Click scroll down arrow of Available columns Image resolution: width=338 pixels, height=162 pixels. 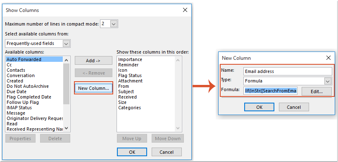[x=67, y=128]
